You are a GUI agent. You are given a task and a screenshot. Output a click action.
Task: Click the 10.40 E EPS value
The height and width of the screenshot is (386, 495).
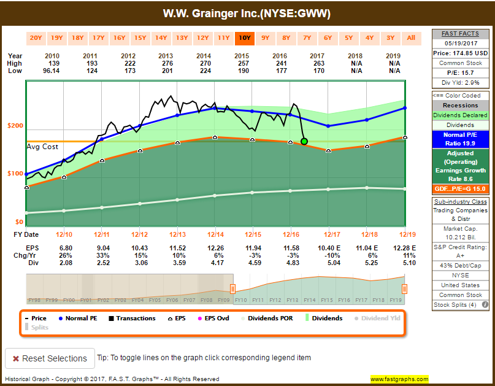click(329, 249)
